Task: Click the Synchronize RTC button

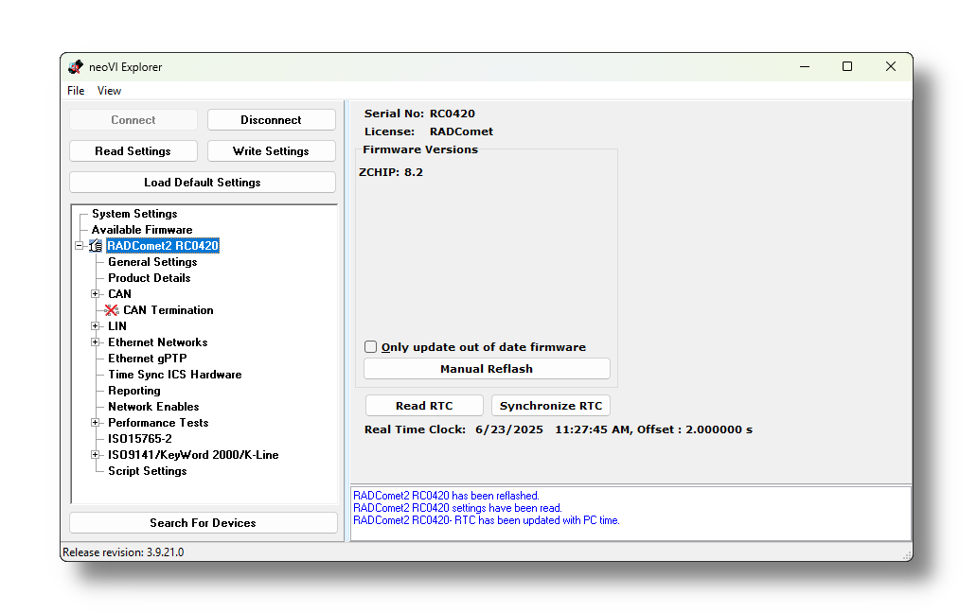Action: click(x=551, y=406)
